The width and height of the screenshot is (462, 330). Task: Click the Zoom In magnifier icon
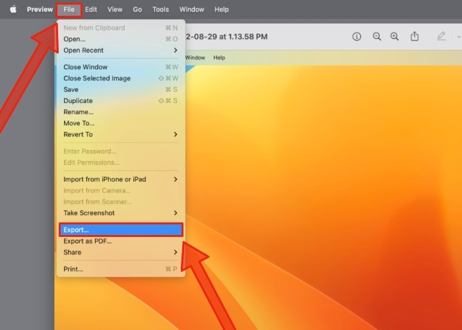pos(395,36)
